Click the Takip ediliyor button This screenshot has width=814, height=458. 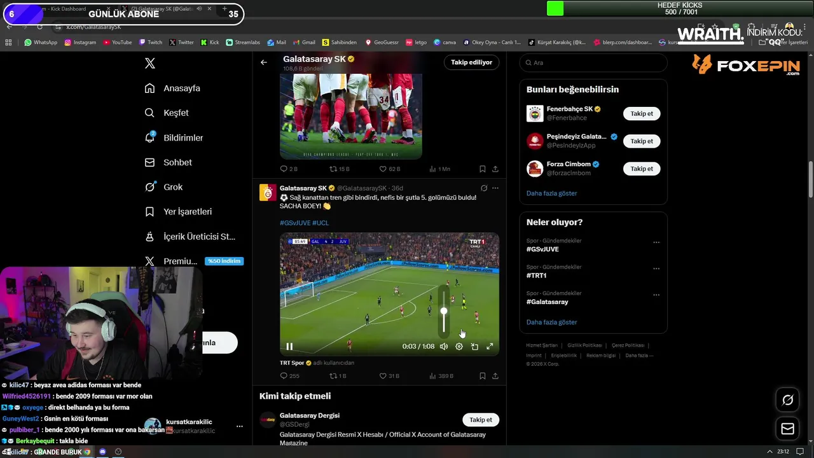pyautogui.click(x=471, y=62)
